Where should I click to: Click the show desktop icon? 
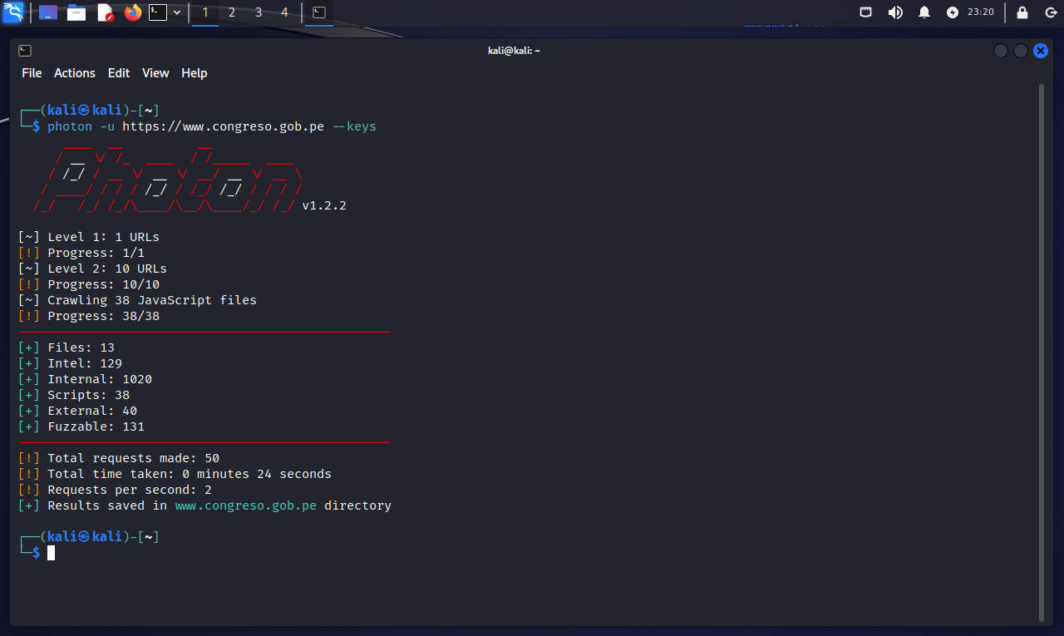pyautogui.click(x=48, y=12)
